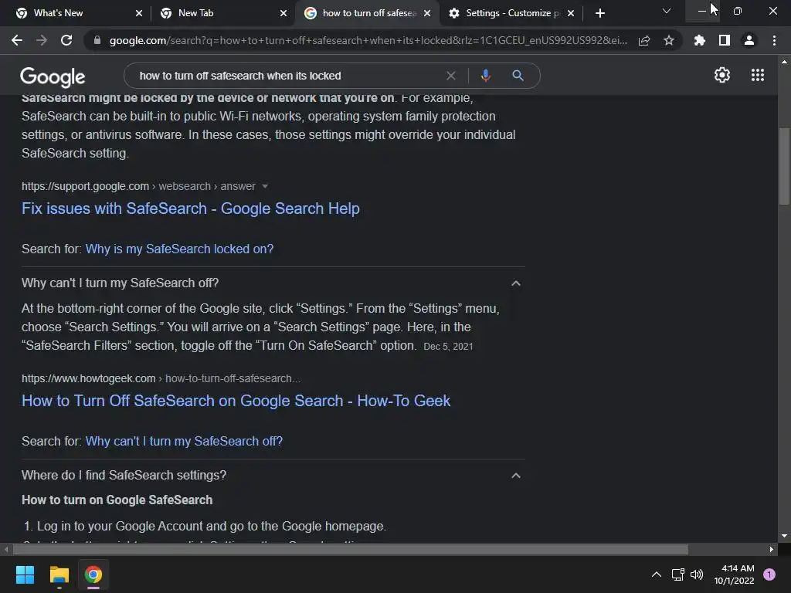Bookmark this page with the star icon
791x593 pixels.
point(669,40)
